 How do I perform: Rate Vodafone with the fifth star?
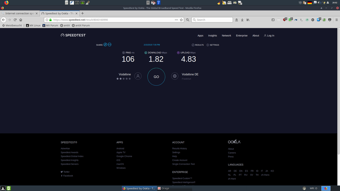point(130,79)
